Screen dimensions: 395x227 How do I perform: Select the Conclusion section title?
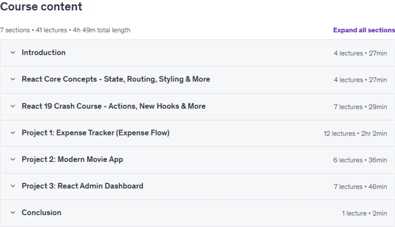pos(41,212)
